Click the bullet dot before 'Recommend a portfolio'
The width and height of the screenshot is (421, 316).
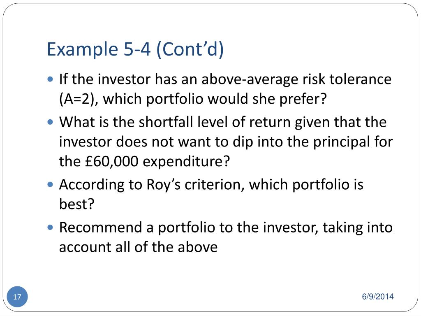click(x=50, y=227)
